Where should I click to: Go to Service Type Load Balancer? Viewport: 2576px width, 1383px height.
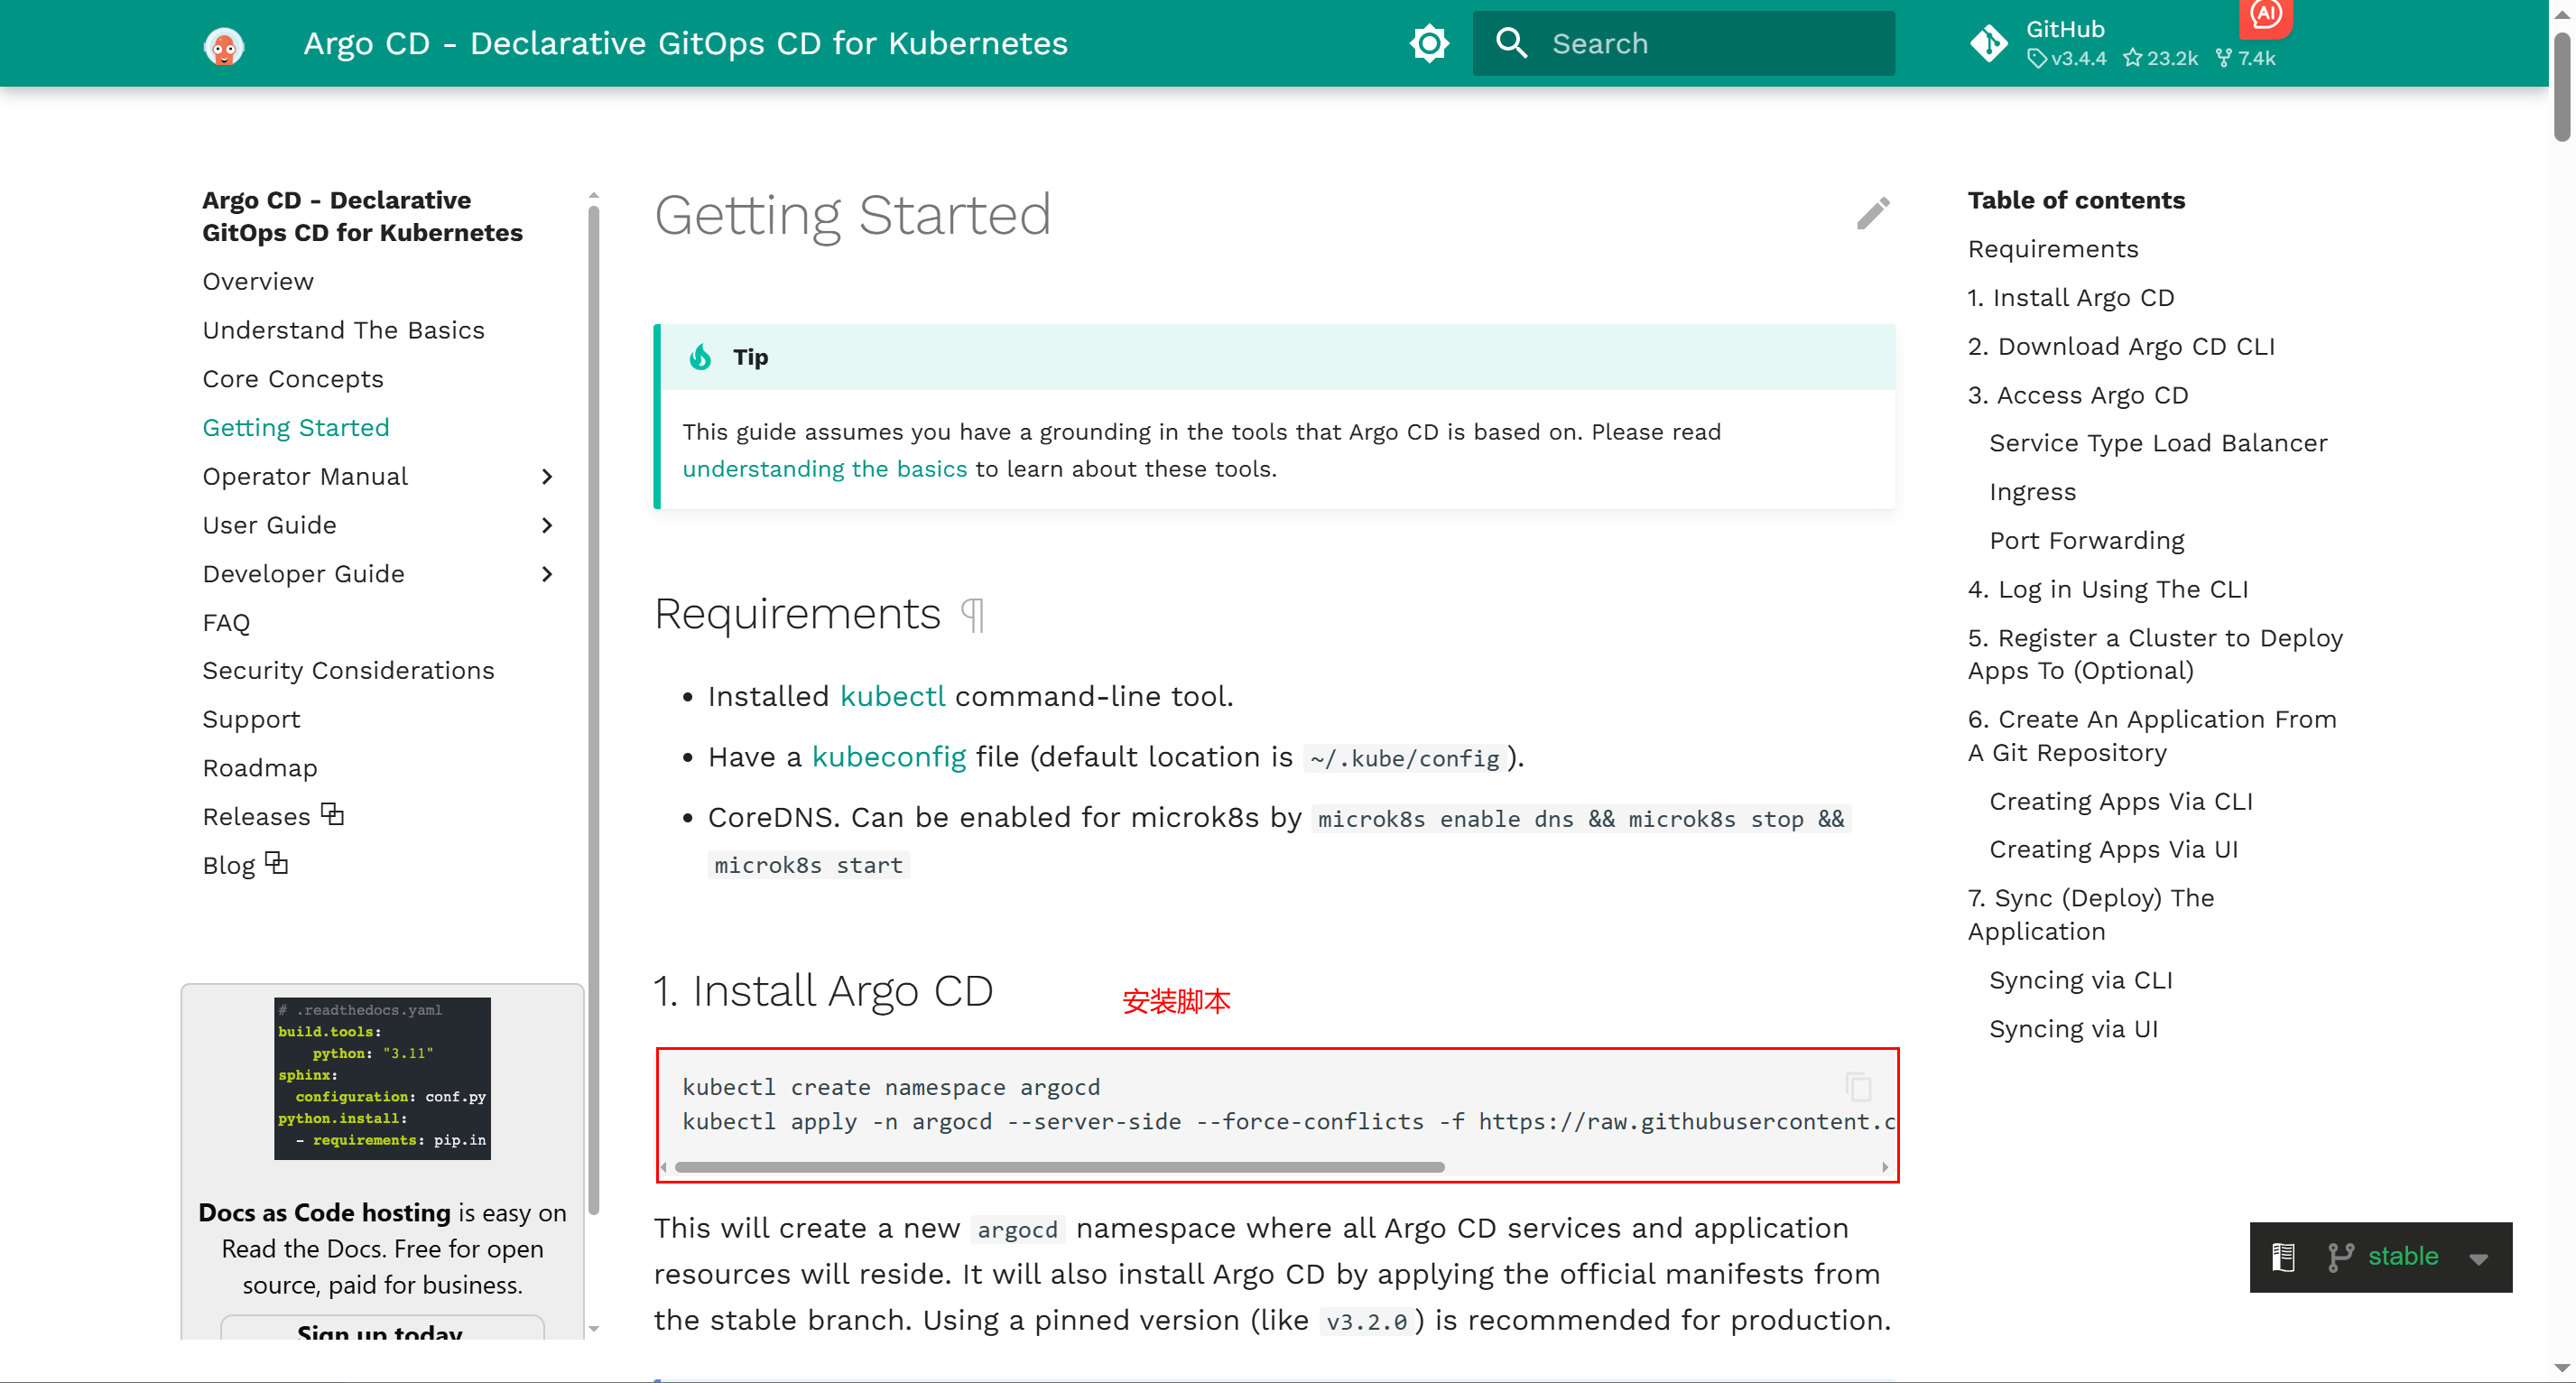2157,443
